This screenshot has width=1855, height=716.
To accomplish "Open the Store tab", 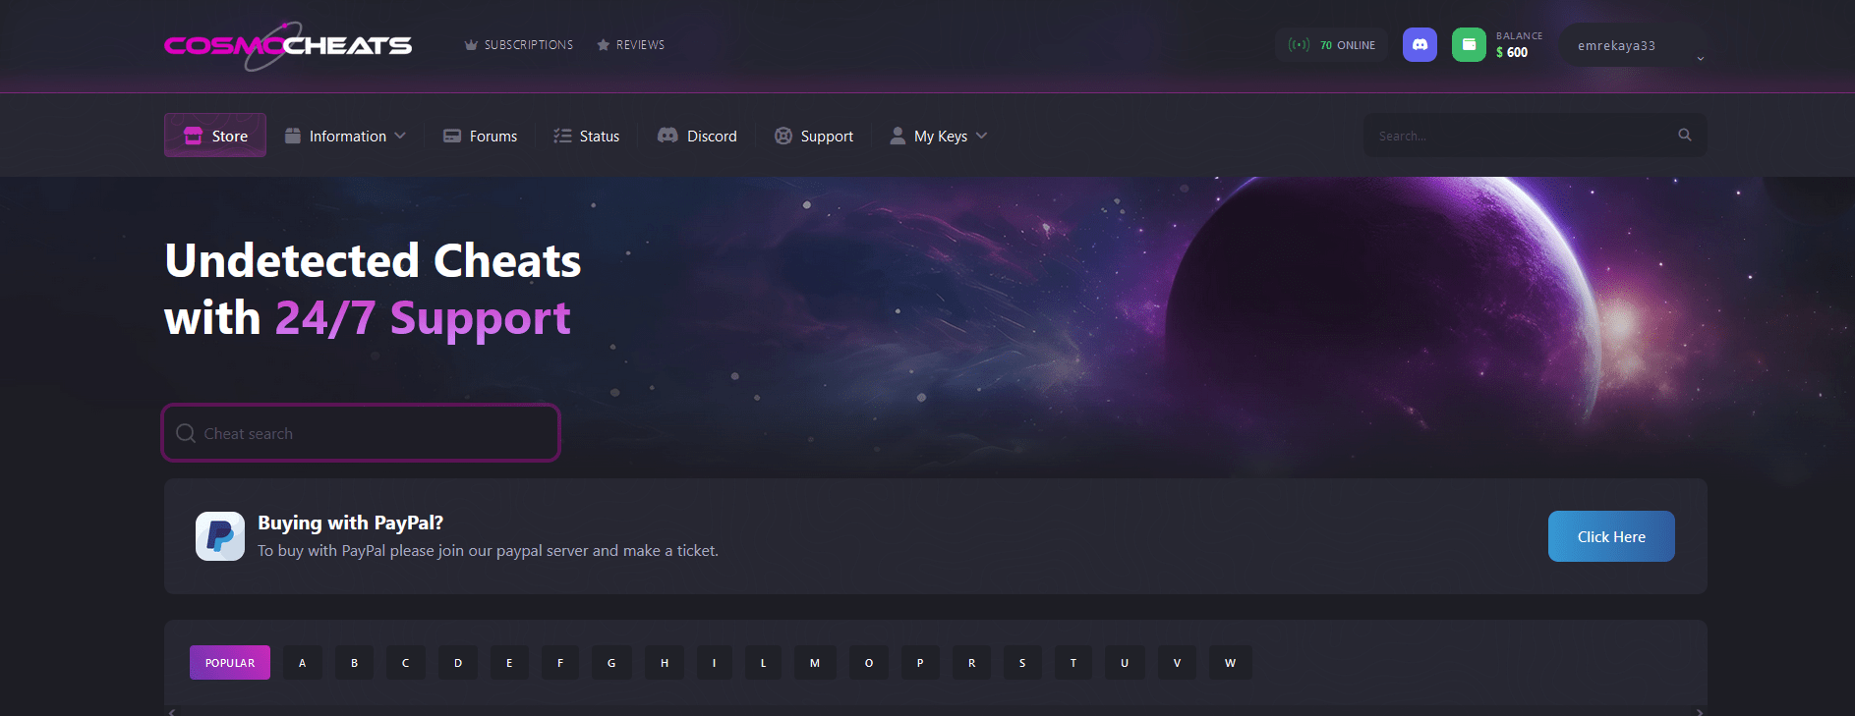I will point(215,136).
